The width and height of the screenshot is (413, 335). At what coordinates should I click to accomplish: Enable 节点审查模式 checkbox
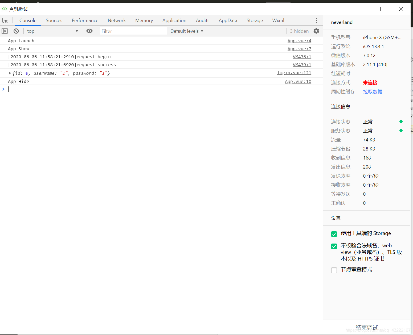(x=334, y=270)
